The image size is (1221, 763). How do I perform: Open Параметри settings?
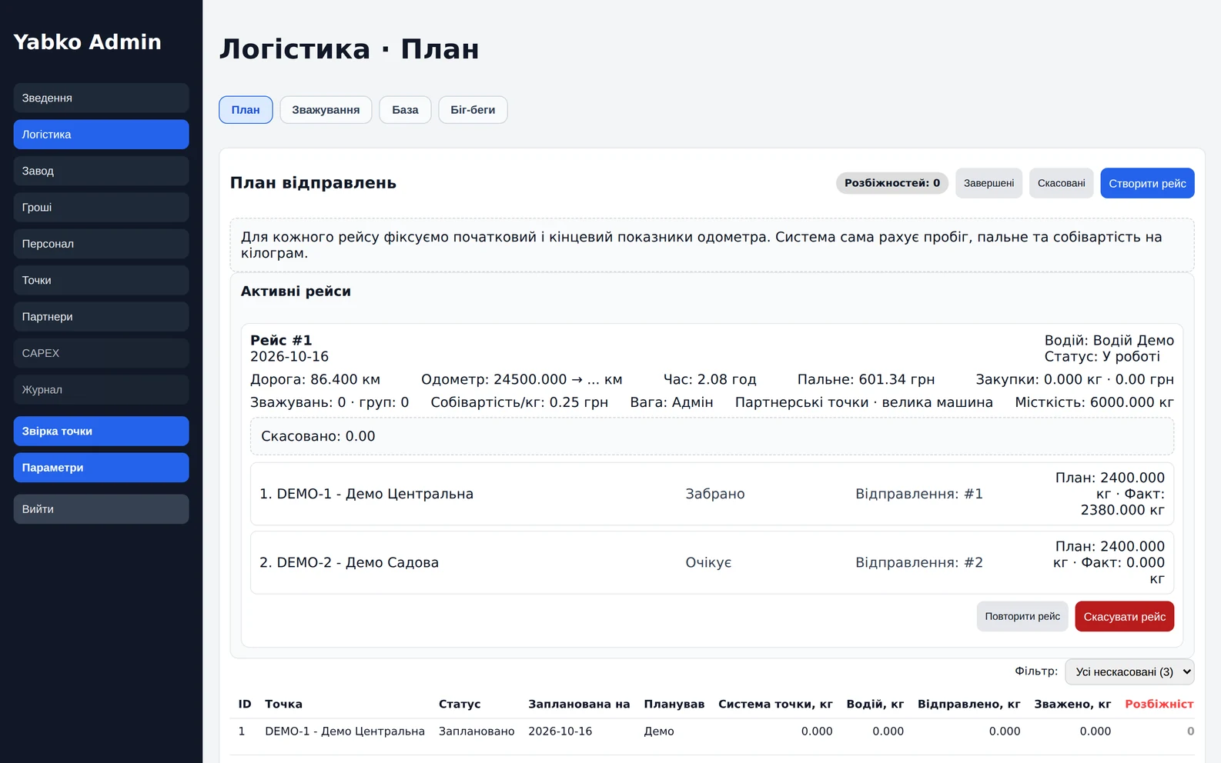pos(101,468)
